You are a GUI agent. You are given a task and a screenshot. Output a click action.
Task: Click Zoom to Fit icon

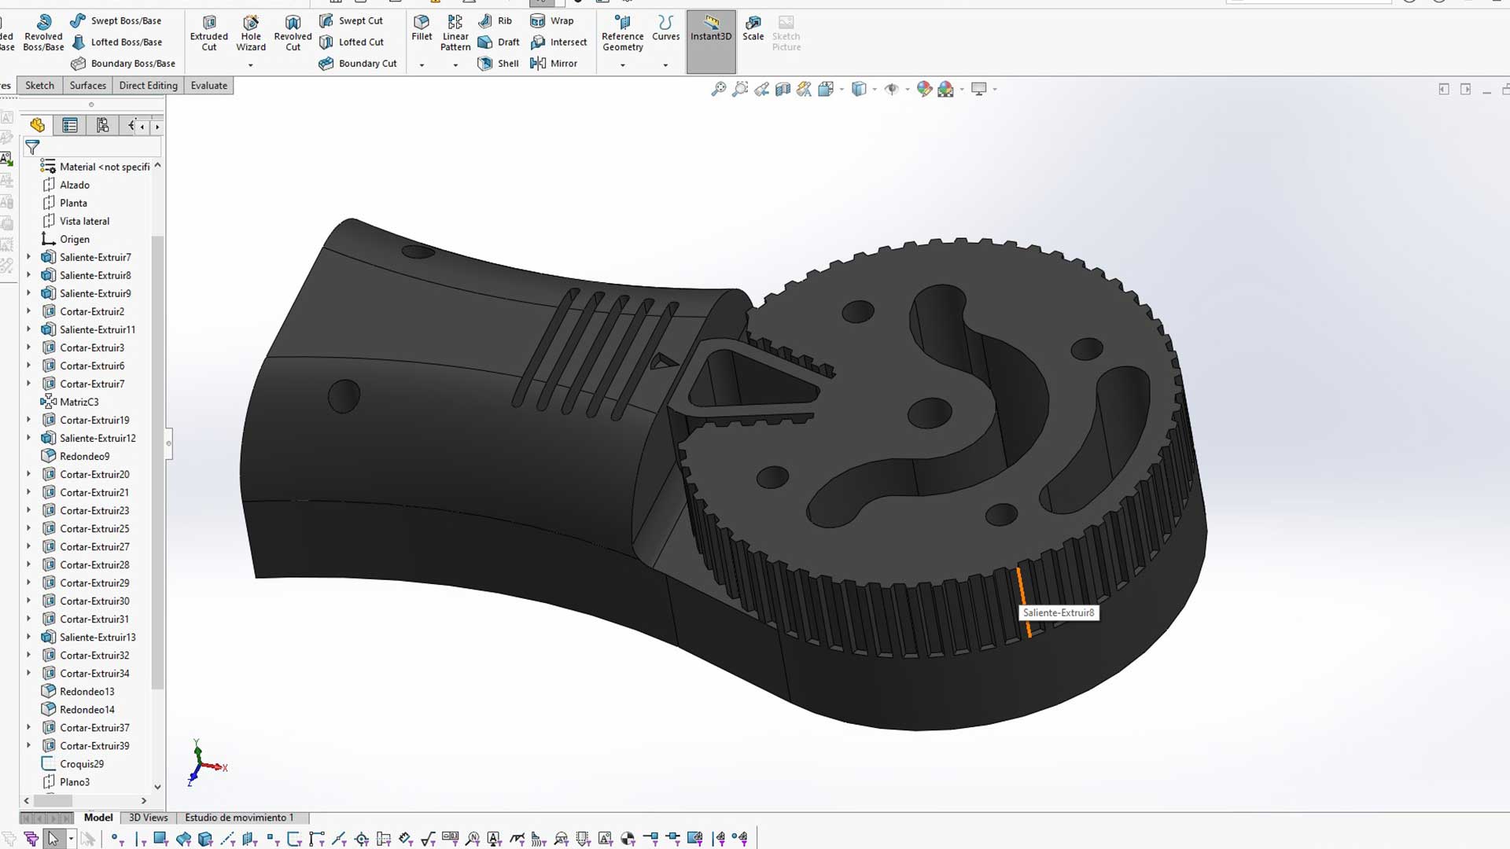[718, 89]
